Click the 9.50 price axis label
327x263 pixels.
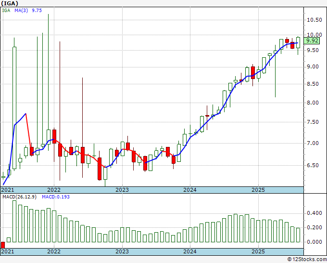313,50
